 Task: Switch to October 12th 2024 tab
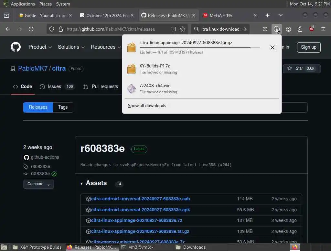(107, 15)
